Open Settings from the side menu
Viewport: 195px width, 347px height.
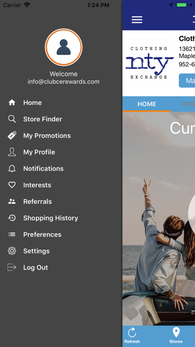pyautogui.click(x=36, y=251)
